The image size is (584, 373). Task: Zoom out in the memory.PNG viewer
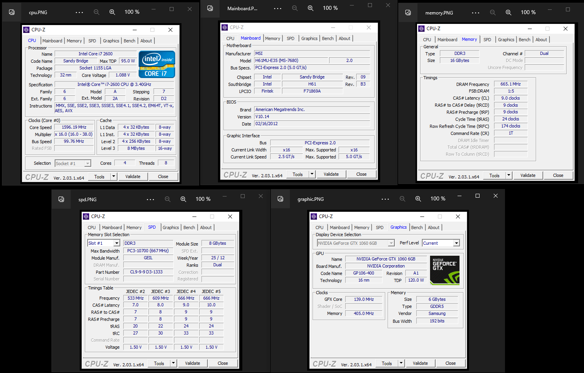493,13
